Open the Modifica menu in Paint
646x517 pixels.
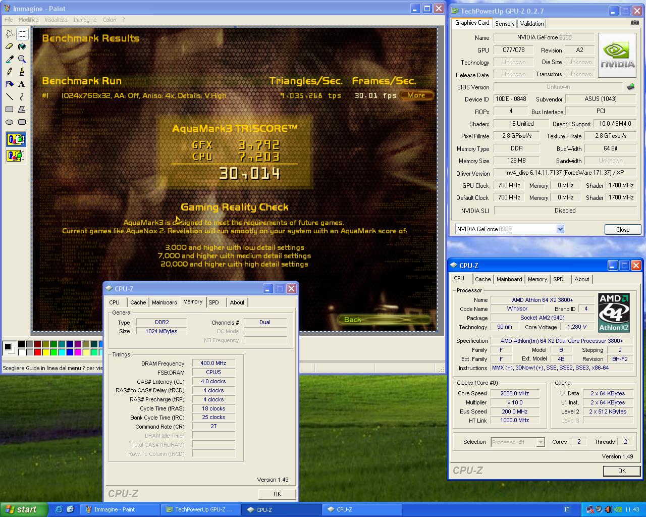pyautogui.click(x=28, y=20)
